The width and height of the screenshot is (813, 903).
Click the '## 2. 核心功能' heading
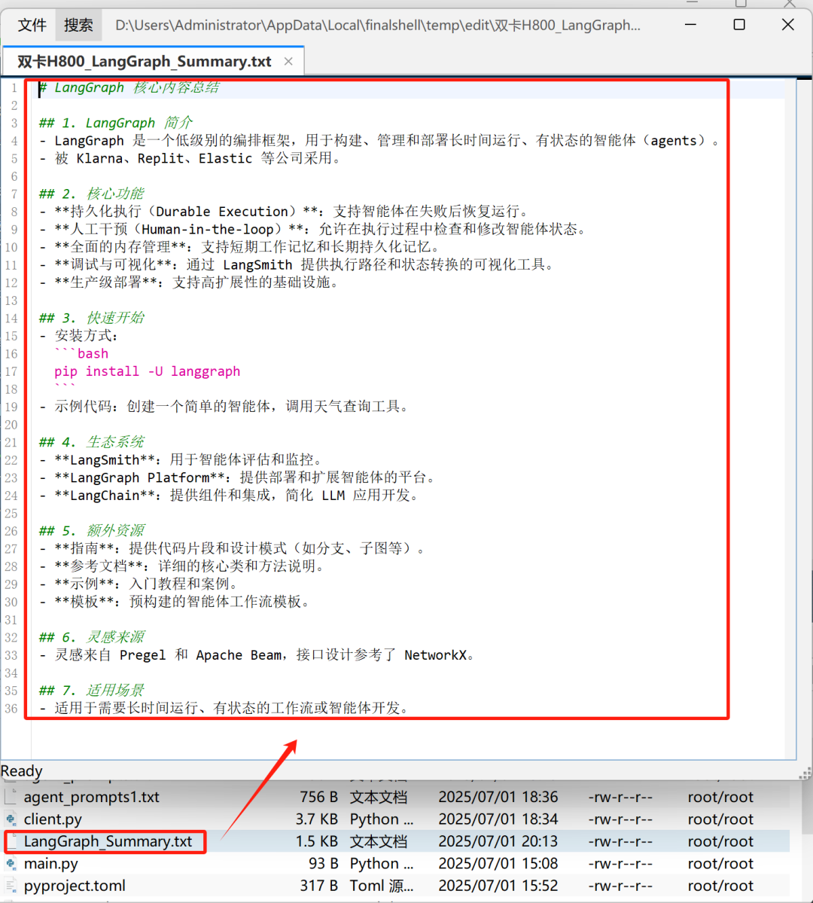(x=92, y=194)
